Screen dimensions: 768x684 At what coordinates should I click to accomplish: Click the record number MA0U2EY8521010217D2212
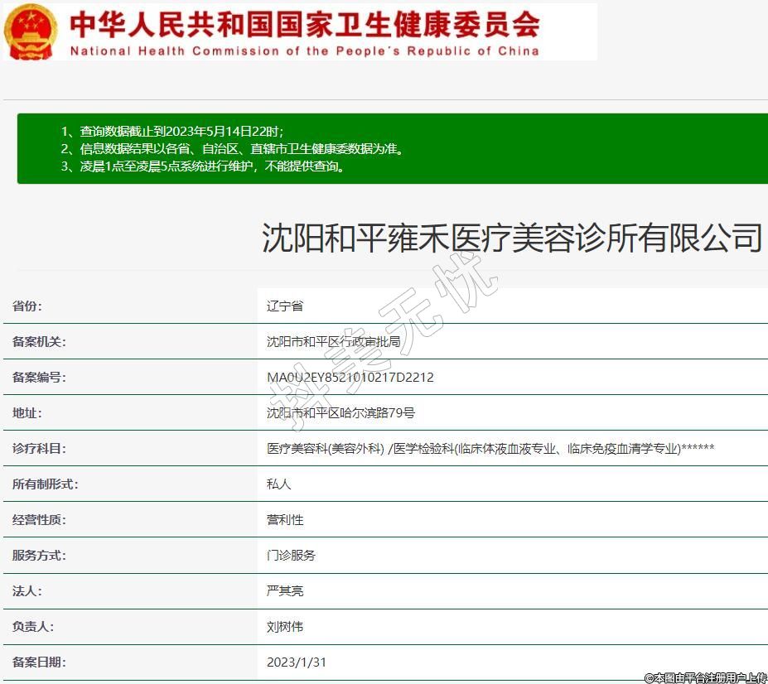350,378
